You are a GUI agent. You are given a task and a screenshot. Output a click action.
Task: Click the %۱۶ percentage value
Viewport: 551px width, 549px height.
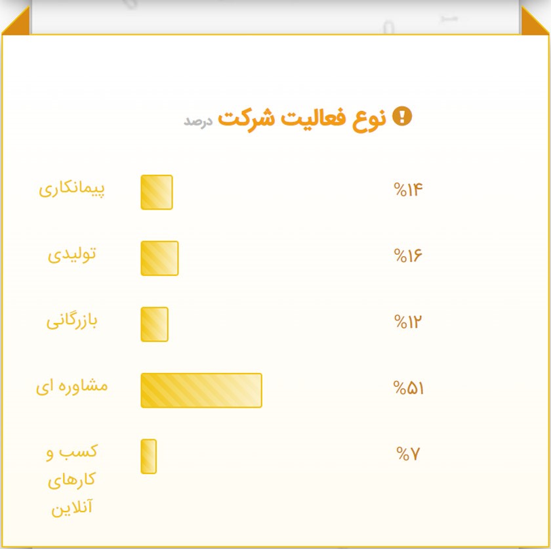[408, 255]
